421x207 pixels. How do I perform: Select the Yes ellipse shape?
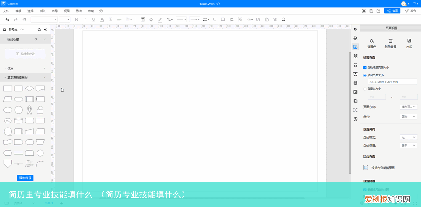[8, 121]
